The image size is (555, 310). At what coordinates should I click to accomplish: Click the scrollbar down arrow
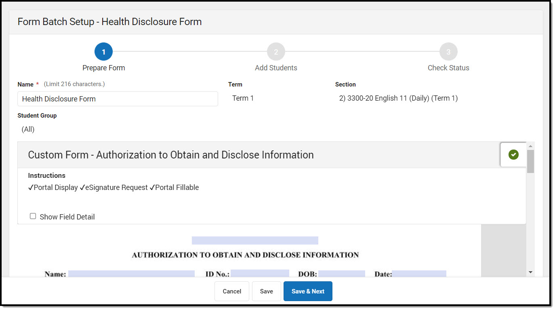pos(530,272)
